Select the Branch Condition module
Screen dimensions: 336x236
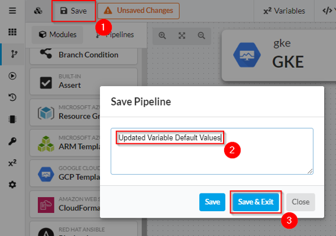pyautogui.click(x=83, y=55)
